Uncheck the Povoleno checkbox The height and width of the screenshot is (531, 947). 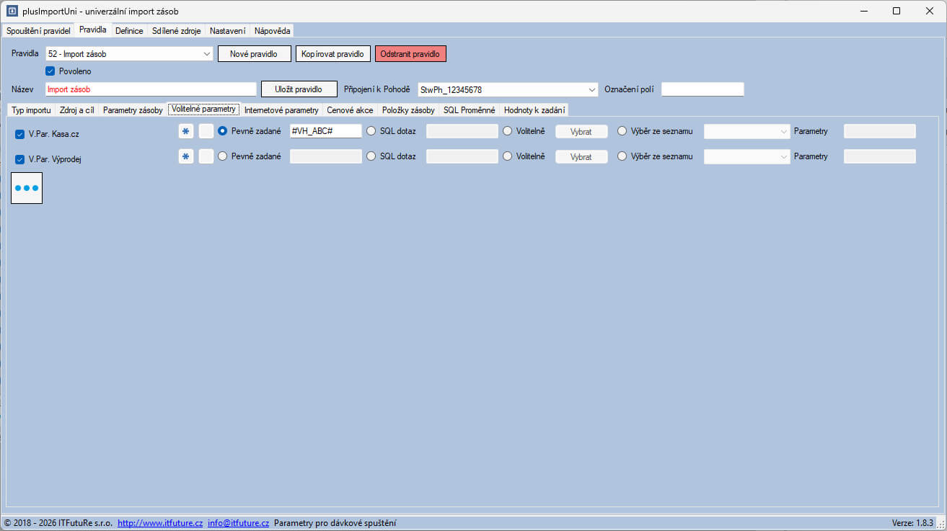click(x=50, y=71)
